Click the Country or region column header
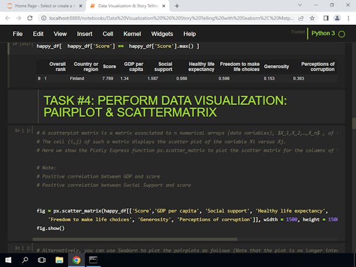Image resolution: width=356 pixels, height=267 pixels. [x=86, y=66]
